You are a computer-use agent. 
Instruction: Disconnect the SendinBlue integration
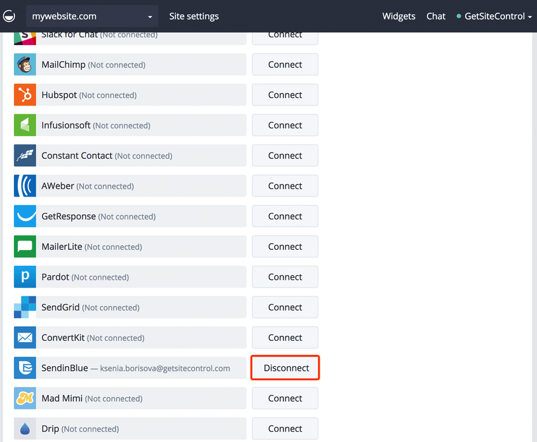(x=285, y=368)
